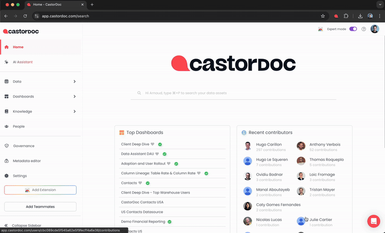Click the Data table icon in sidebar

point(7,82)
